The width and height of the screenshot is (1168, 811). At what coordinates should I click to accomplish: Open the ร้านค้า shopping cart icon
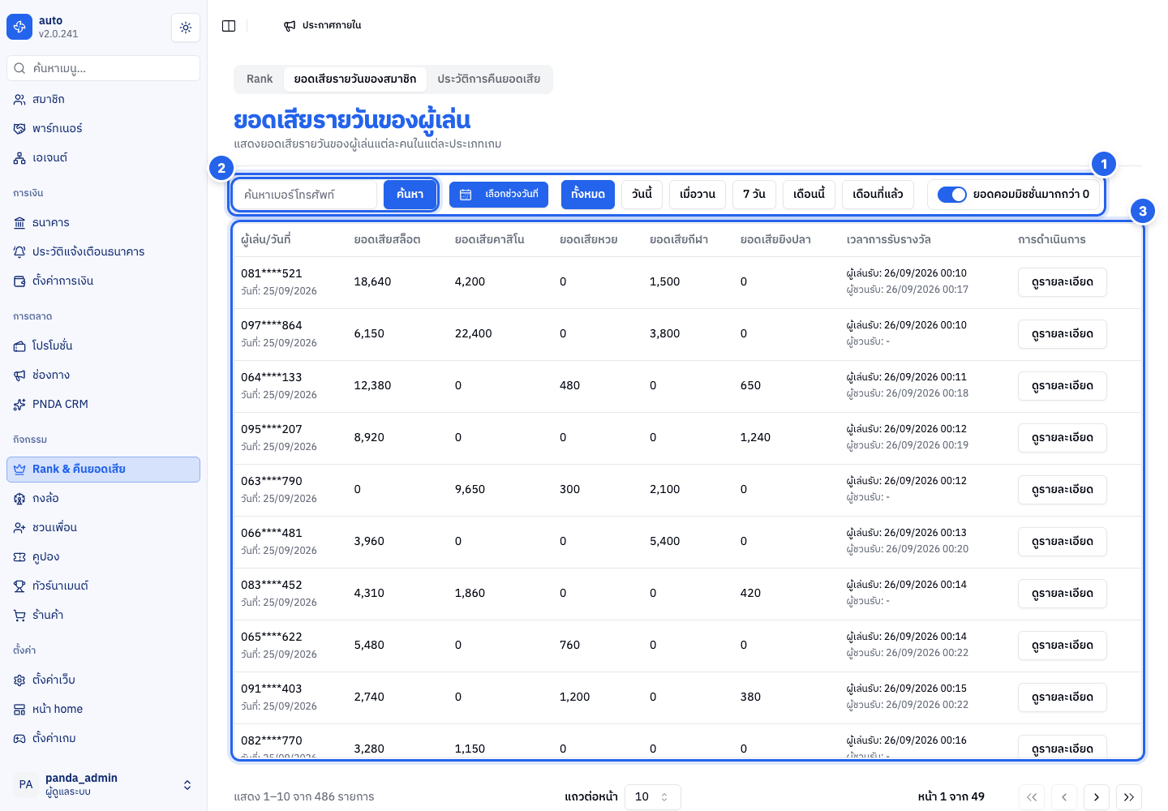19,616
